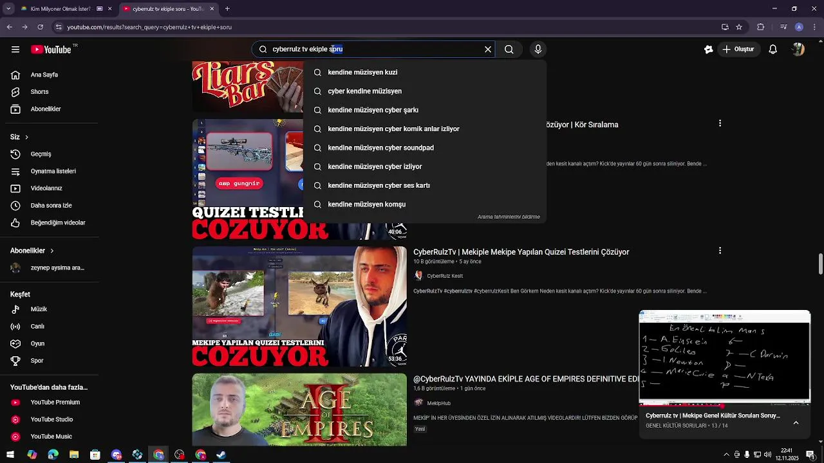Screen dimensions: 824x463
Task: Select suggestion 'kendine müzisyen cyber ses kartı'
Action: [425, 186]
